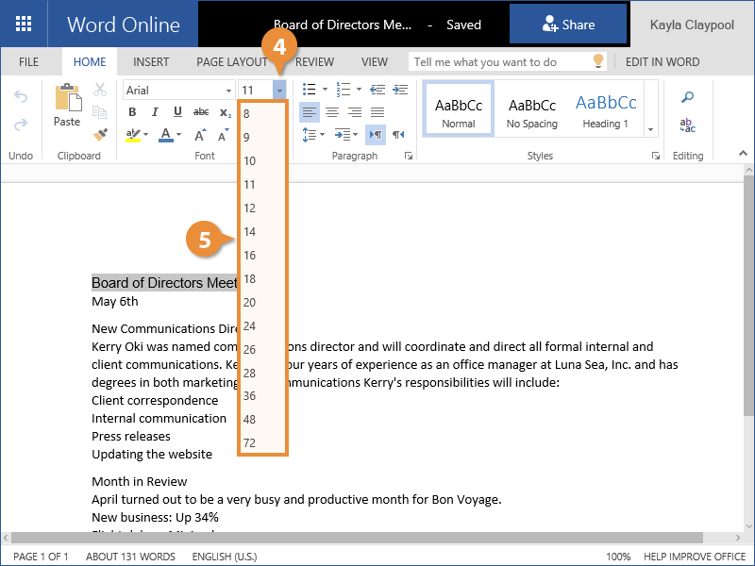Apply strikethrough formatting
This screenshot has height=566, width=755.
200,112
